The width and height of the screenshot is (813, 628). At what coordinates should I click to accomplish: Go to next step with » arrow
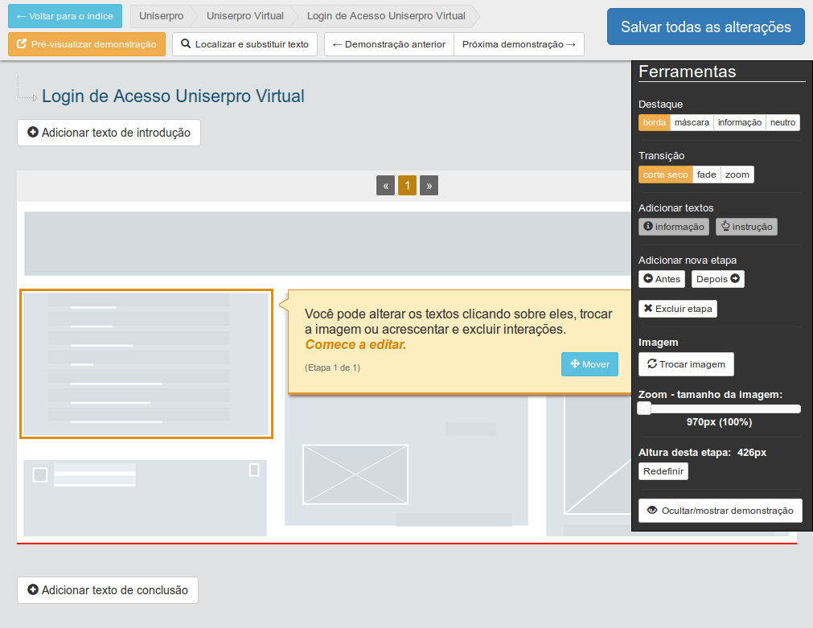(x=429, y=186)
